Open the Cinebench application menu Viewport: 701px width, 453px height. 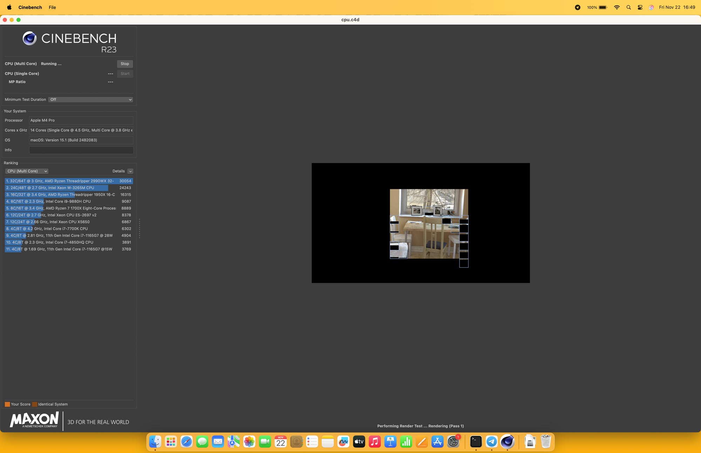[30, 7]
